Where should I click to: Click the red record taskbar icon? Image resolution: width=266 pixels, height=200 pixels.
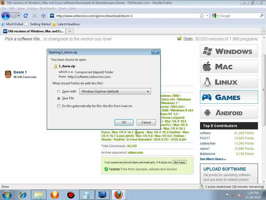point(71,195)
